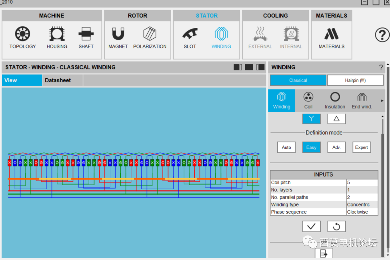Set definition mode to Auto
The height and width of the screenshot is (260, 390).
tap(286, 147)
